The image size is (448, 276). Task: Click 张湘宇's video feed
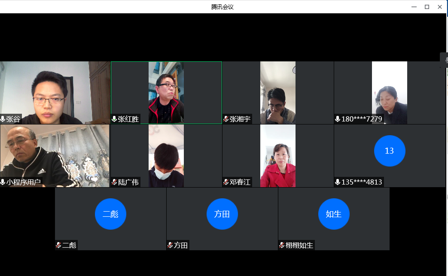pyautogui.click(x=278, y=93)
